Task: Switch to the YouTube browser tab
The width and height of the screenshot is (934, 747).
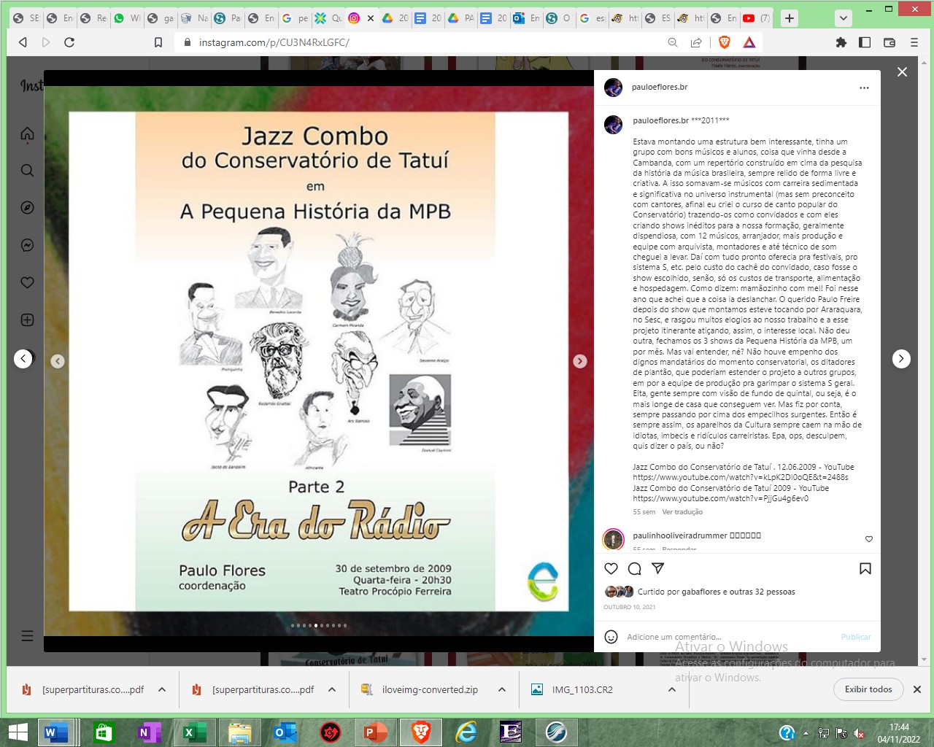Action: click(754, 18)
